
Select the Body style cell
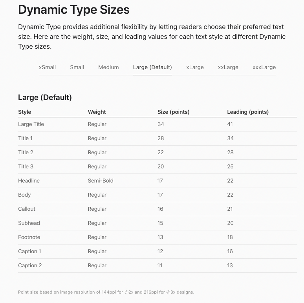pyautogui.click(x=24, y=195)
